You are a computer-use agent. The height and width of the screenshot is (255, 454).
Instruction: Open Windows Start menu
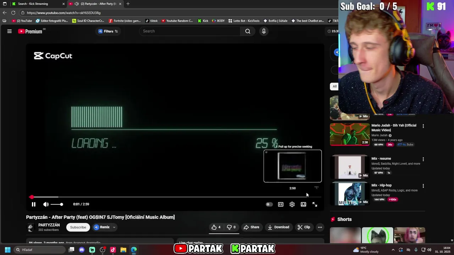pos(7,250)
